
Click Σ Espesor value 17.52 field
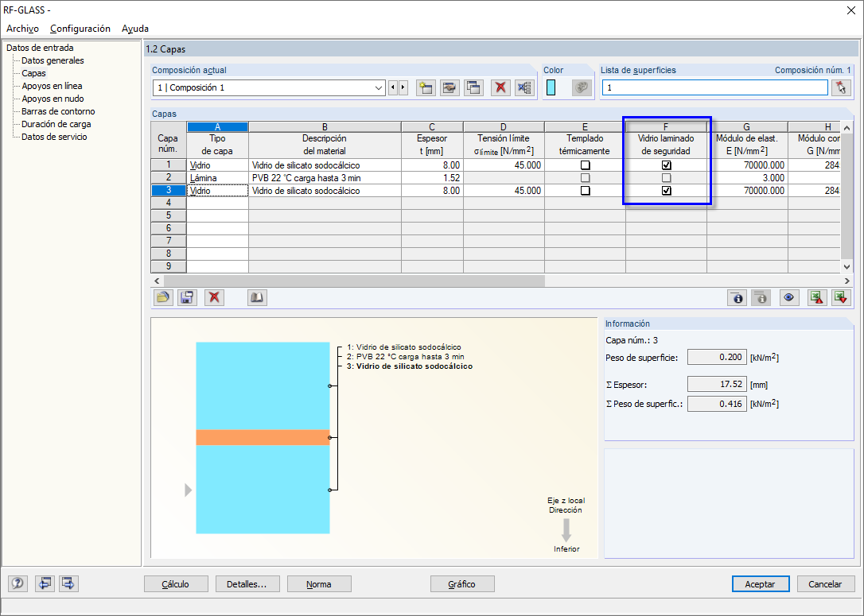717,384
